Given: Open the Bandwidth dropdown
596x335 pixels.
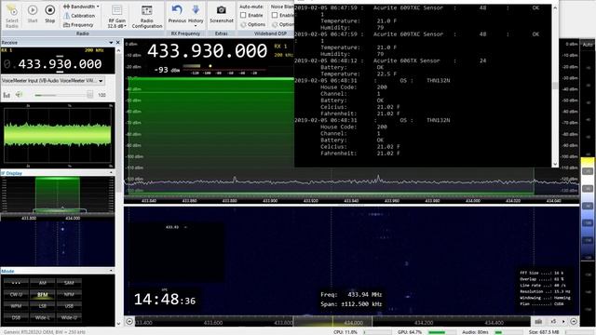Looking at the screenshot, I should point(81,7).
